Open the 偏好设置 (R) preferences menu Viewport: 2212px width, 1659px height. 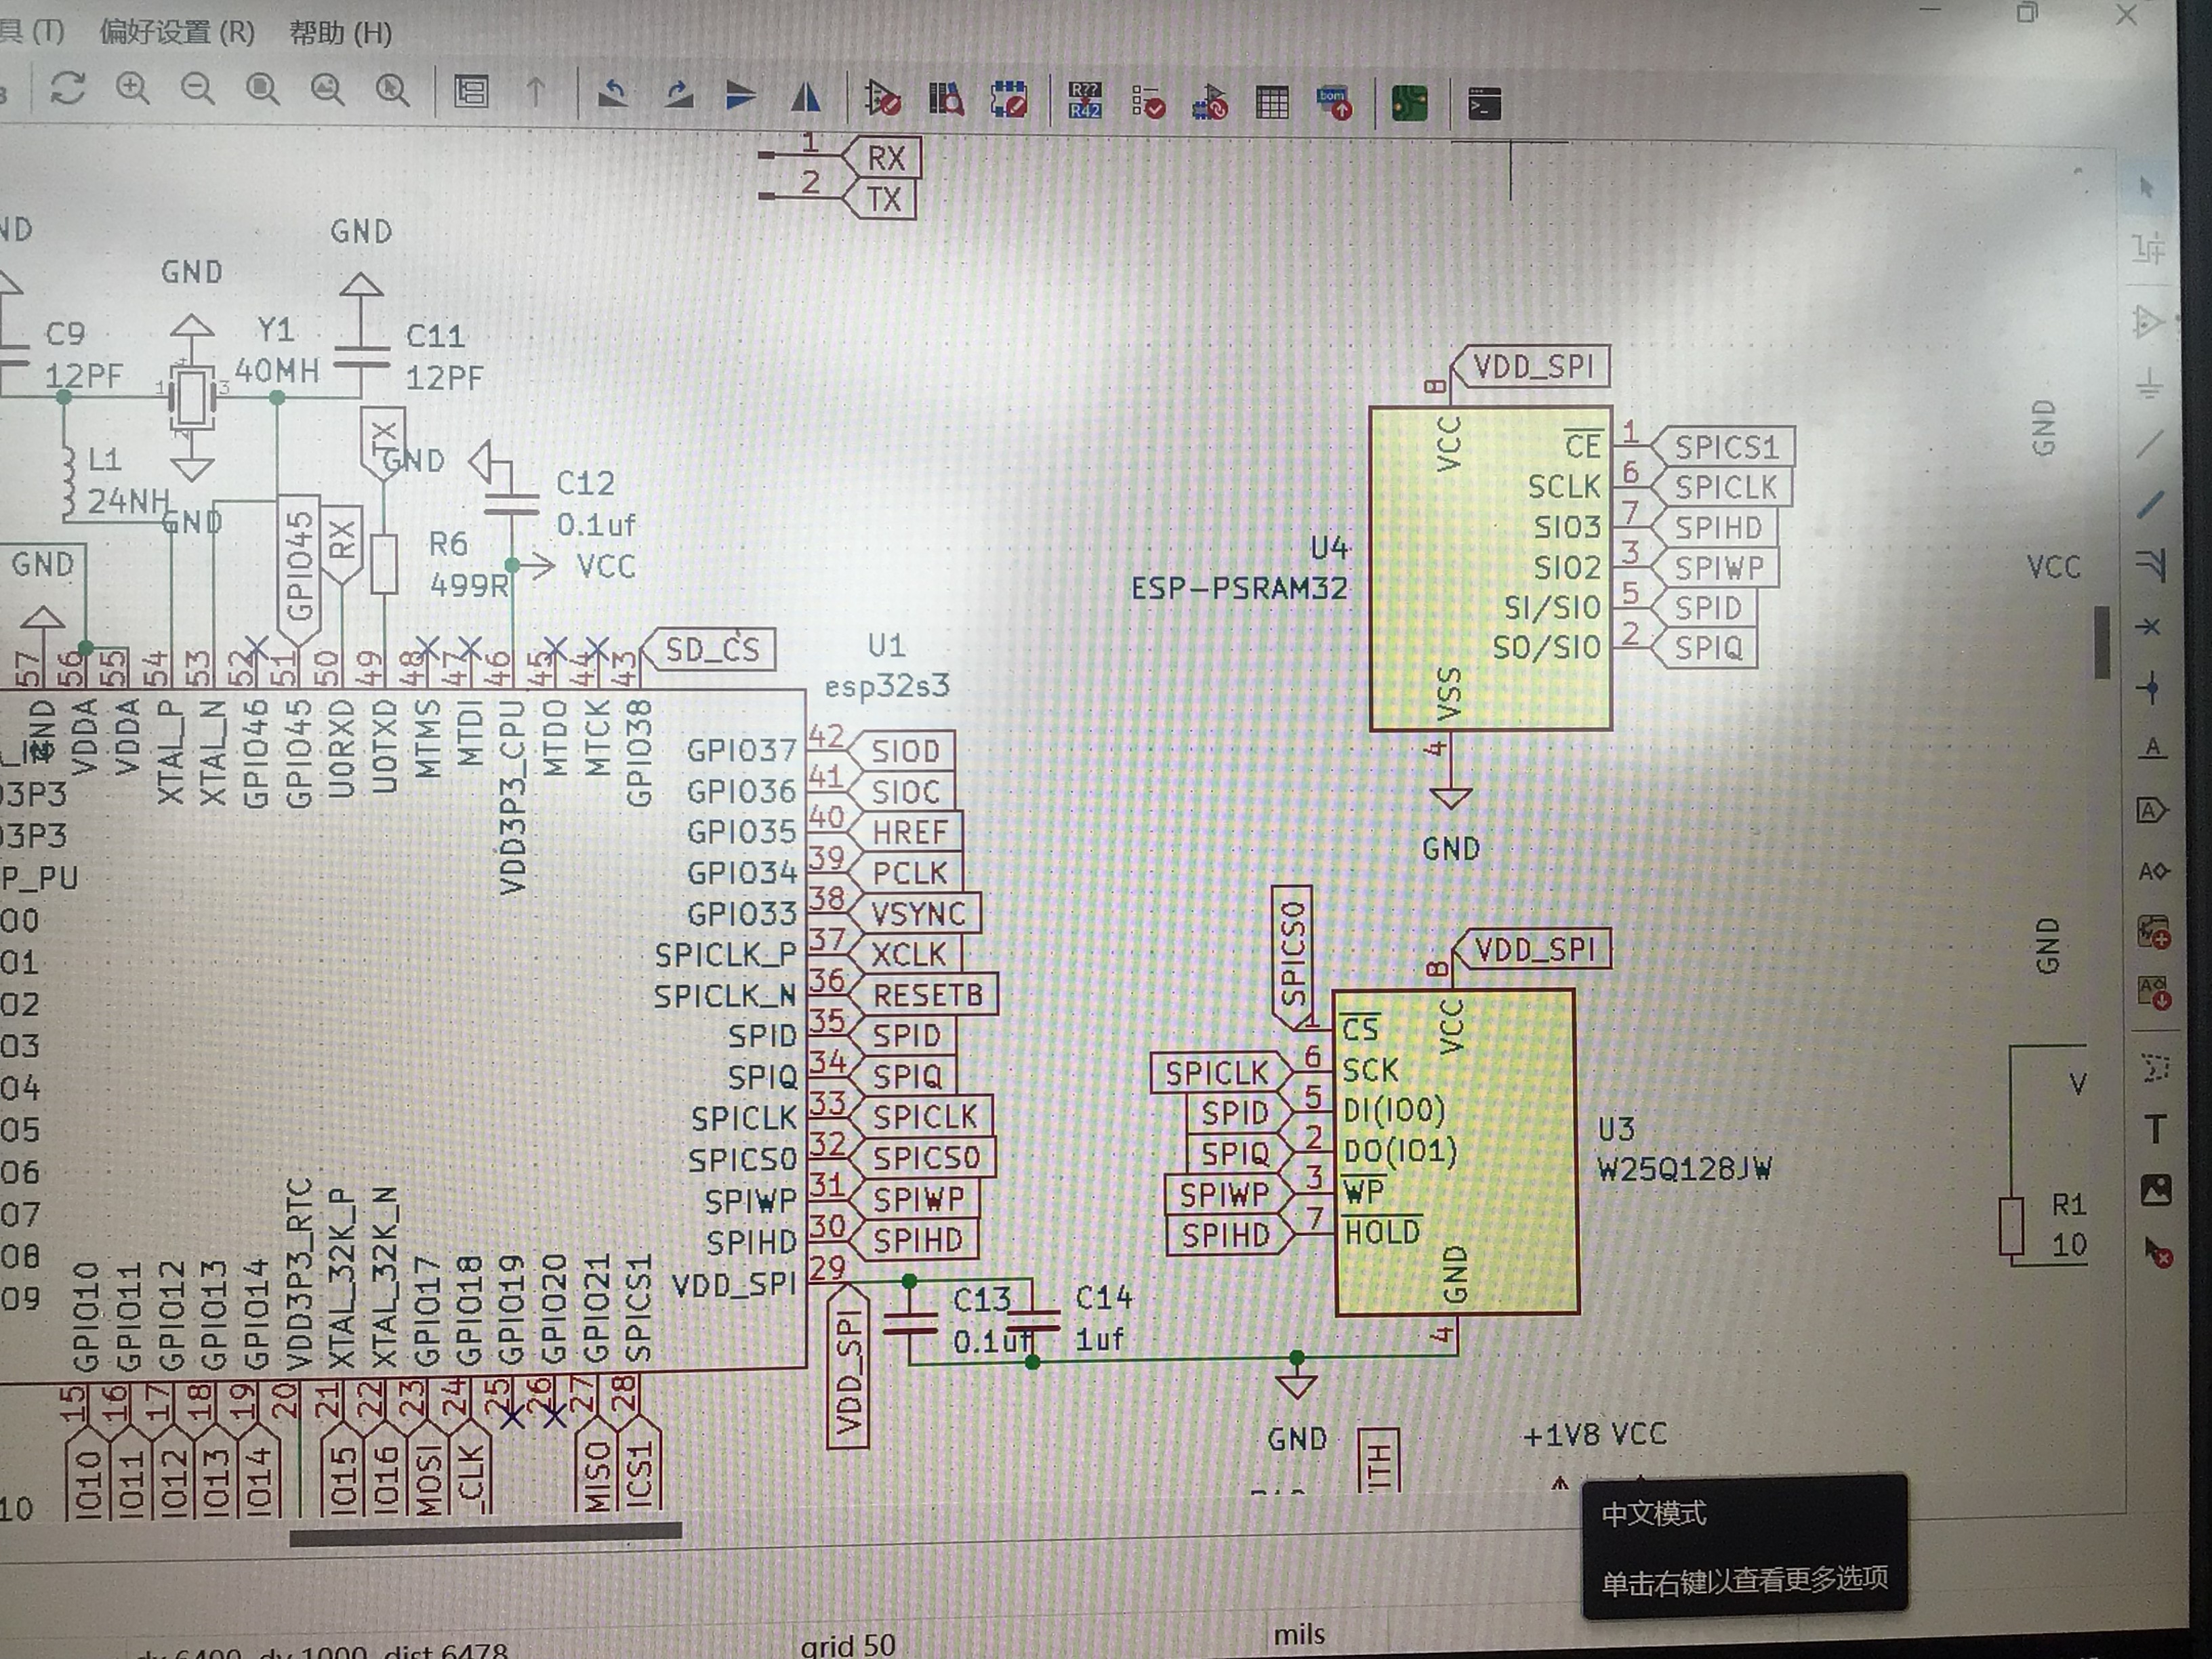point(177,32)
